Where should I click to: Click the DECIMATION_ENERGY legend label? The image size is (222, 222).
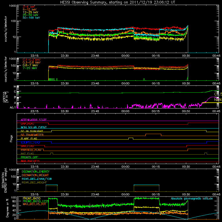click(x=36, y=171)
